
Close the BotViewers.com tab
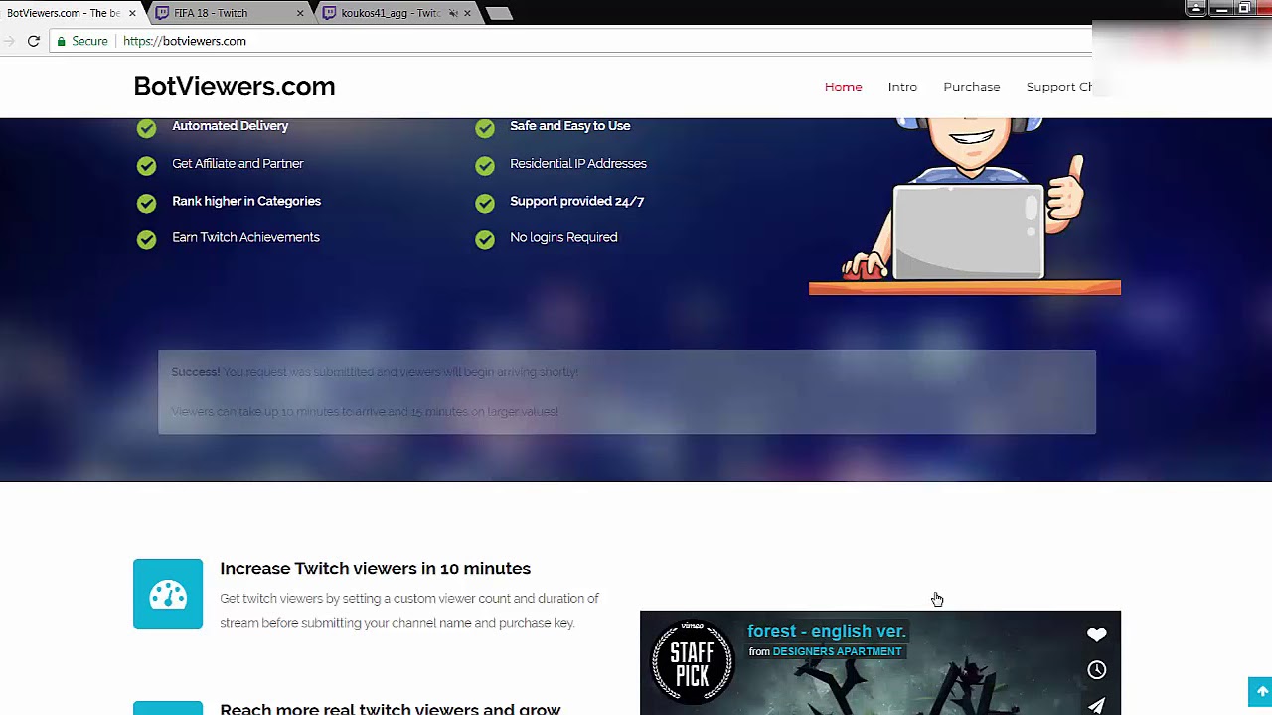(x=132, y=14)
